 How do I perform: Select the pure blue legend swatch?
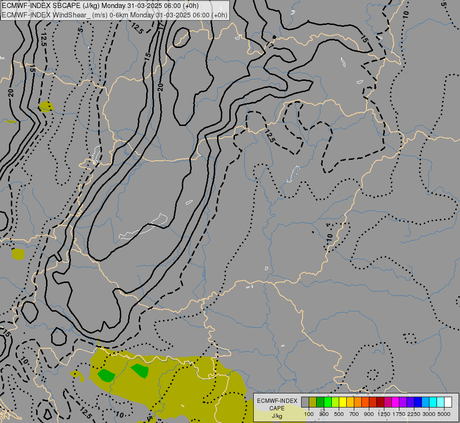tap(418, 402)
